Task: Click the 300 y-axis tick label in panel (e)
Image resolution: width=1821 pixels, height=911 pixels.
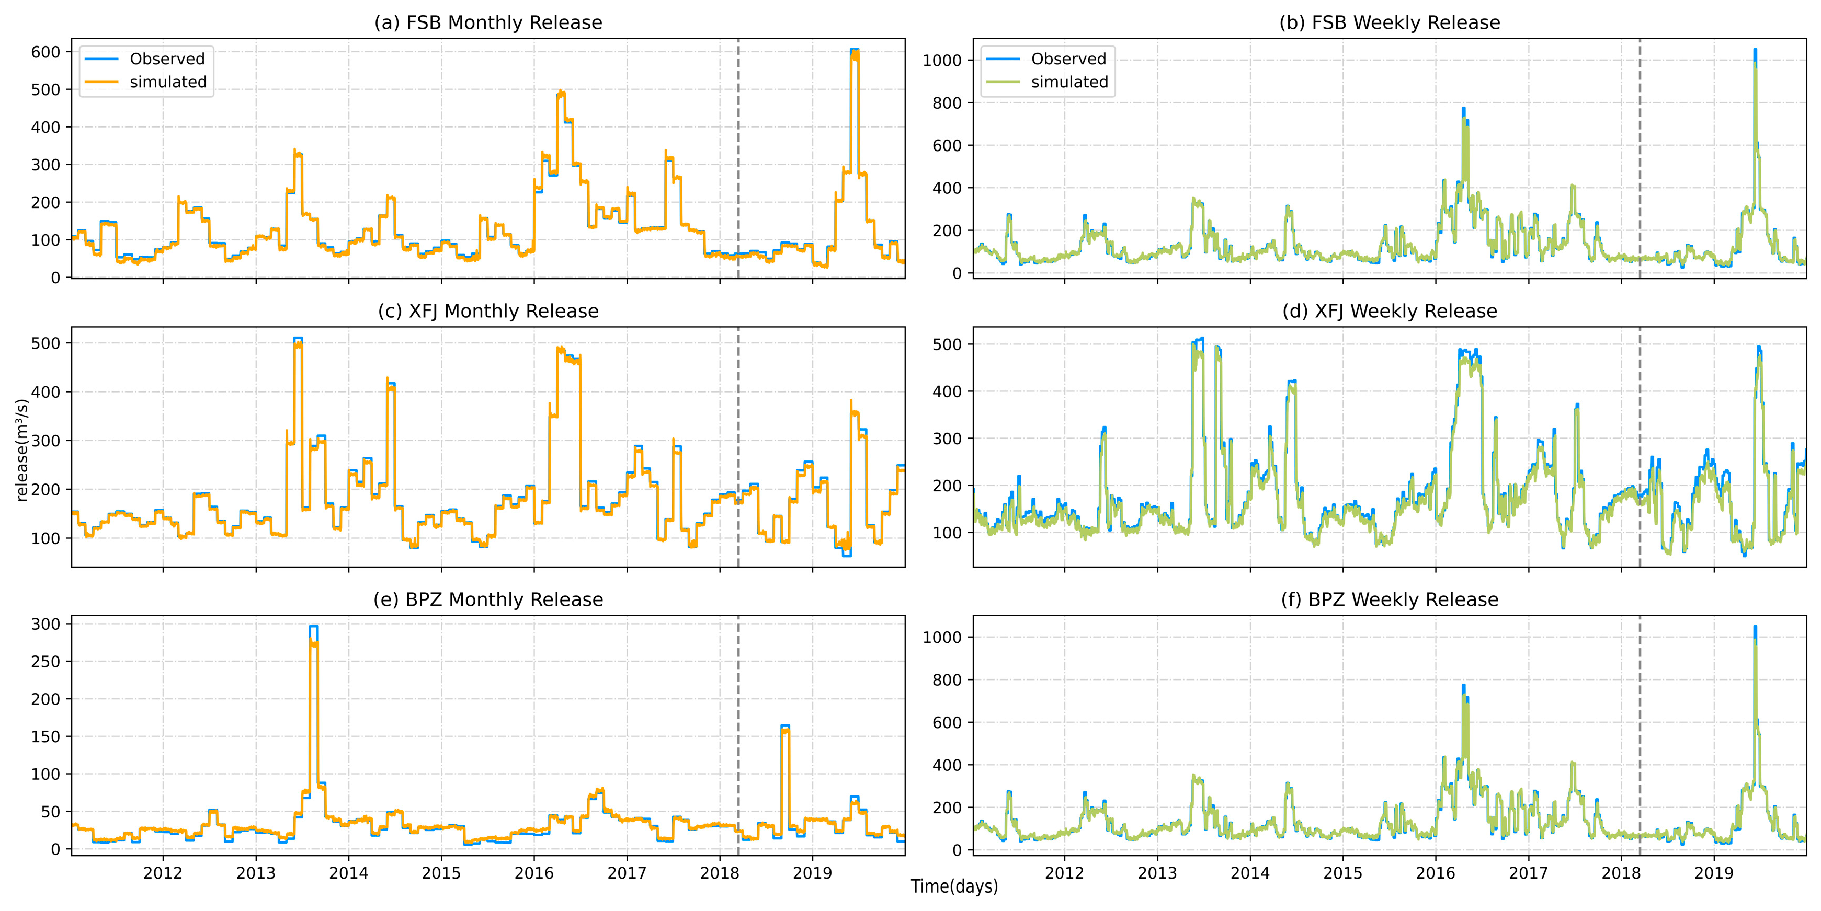Action: click(x=45, y=624)
